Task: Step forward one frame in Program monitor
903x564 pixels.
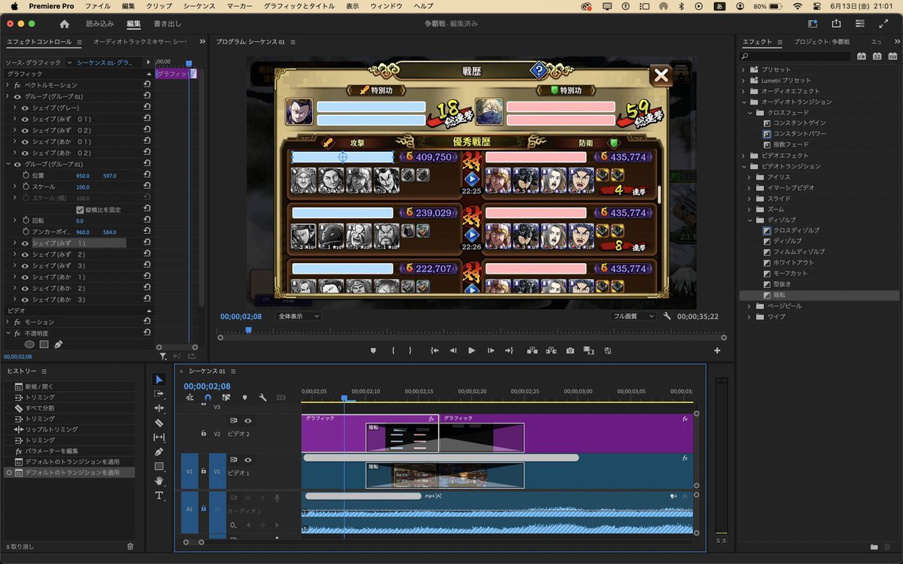Action: point(491,350)
